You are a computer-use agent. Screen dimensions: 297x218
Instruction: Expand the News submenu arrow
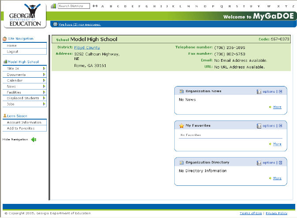pos(44,86)
